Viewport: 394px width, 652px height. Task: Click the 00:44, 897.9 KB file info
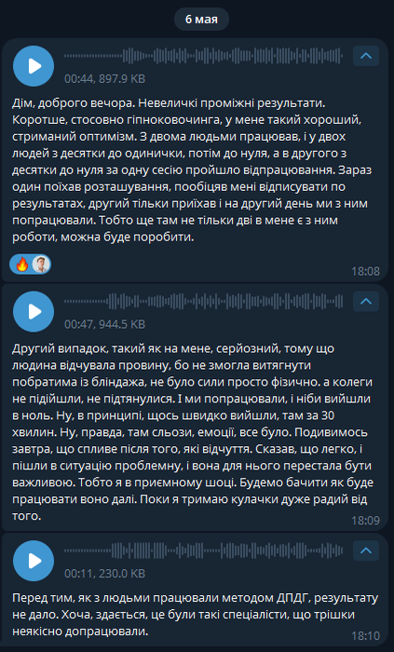point(104,78)
